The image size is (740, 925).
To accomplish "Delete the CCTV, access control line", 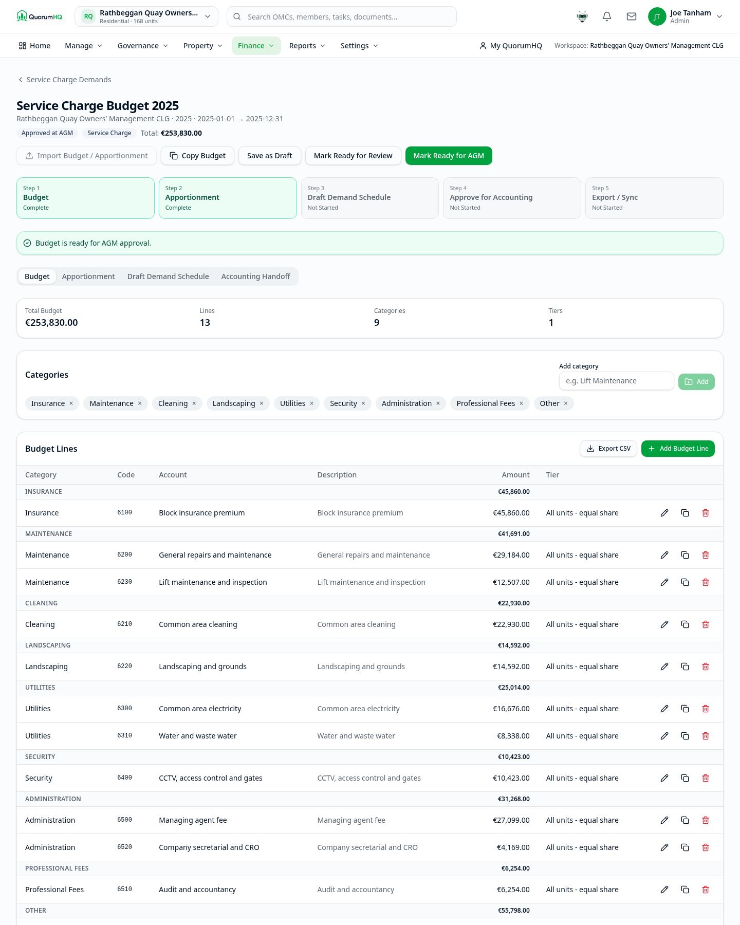I will [x=706, y=778].
